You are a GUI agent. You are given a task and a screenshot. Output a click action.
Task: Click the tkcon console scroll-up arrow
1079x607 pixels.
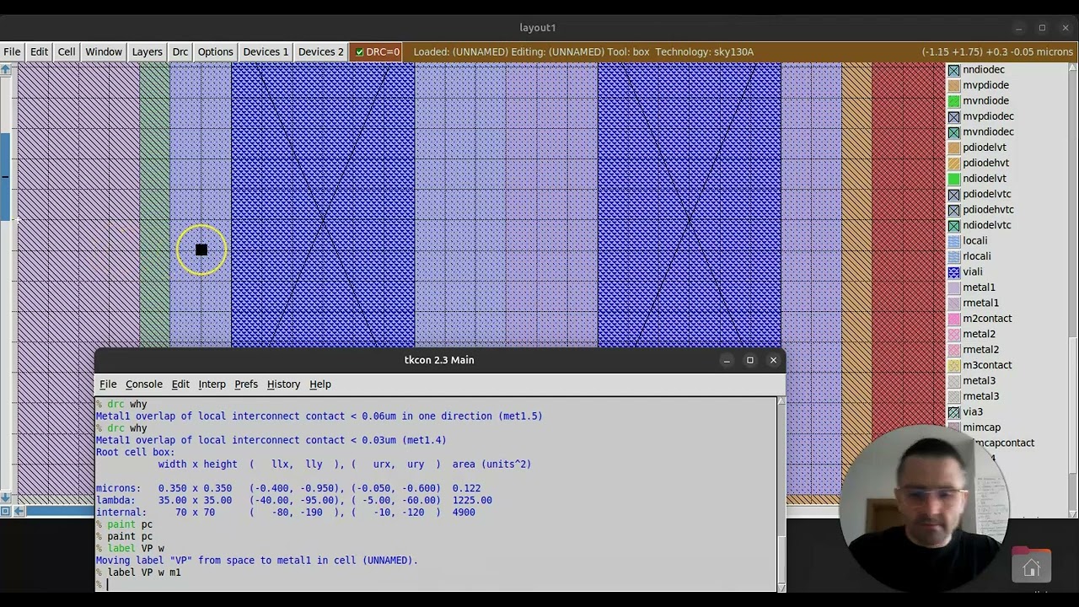pos(781,402)
